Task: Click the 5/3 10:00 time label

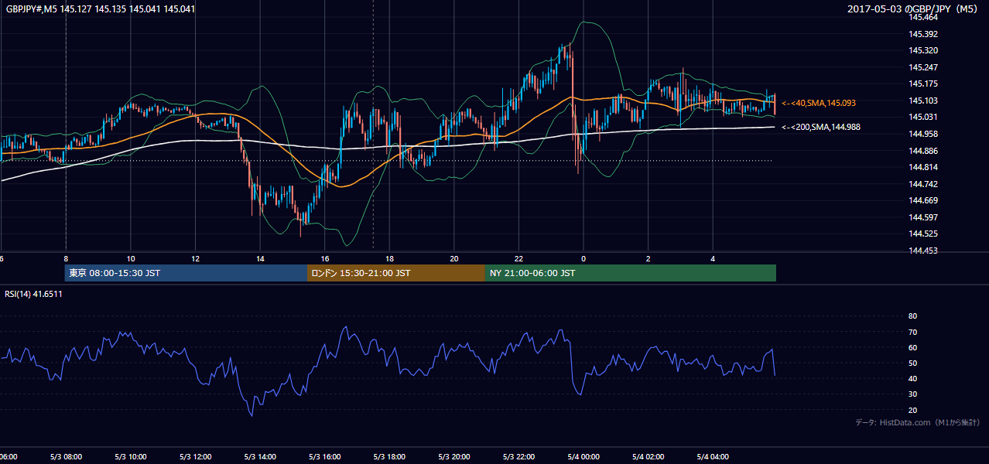Action: [131, 457]
